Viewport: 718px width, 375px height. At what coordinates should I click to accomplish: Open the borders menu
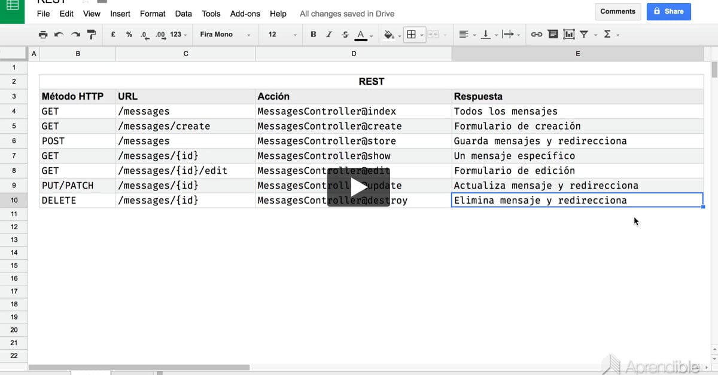tap(414, 35)
